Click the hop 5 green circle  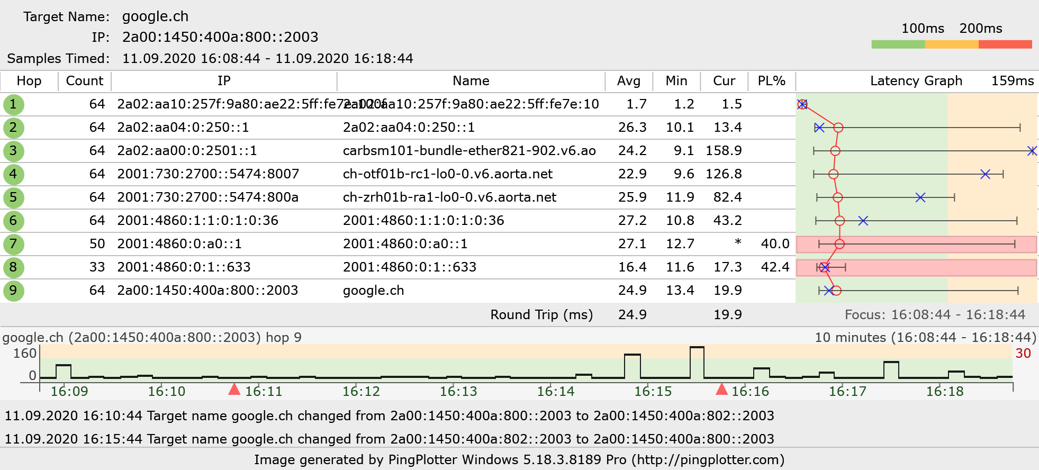click(13, 197)
